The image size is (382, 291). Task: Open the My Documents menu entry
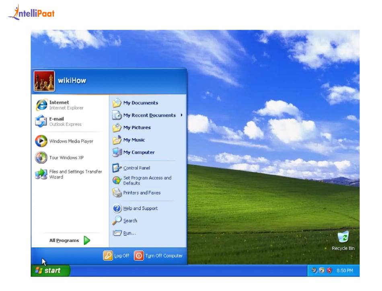(x=141, y=103)
